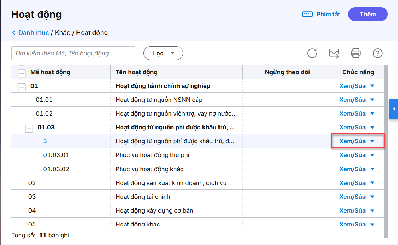Click the Thêm button
This screenshot has width=398, height=245.
[x=368, y=14]
